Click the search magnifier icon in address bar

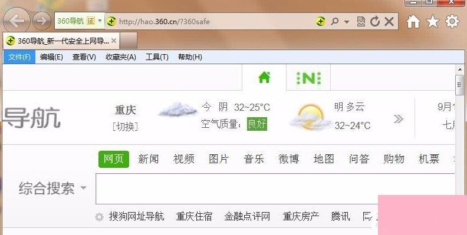[x=335, y=21]
